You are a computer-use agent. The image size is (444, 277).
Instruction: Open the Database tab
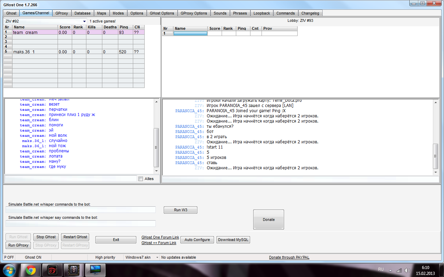coord(83,13)
